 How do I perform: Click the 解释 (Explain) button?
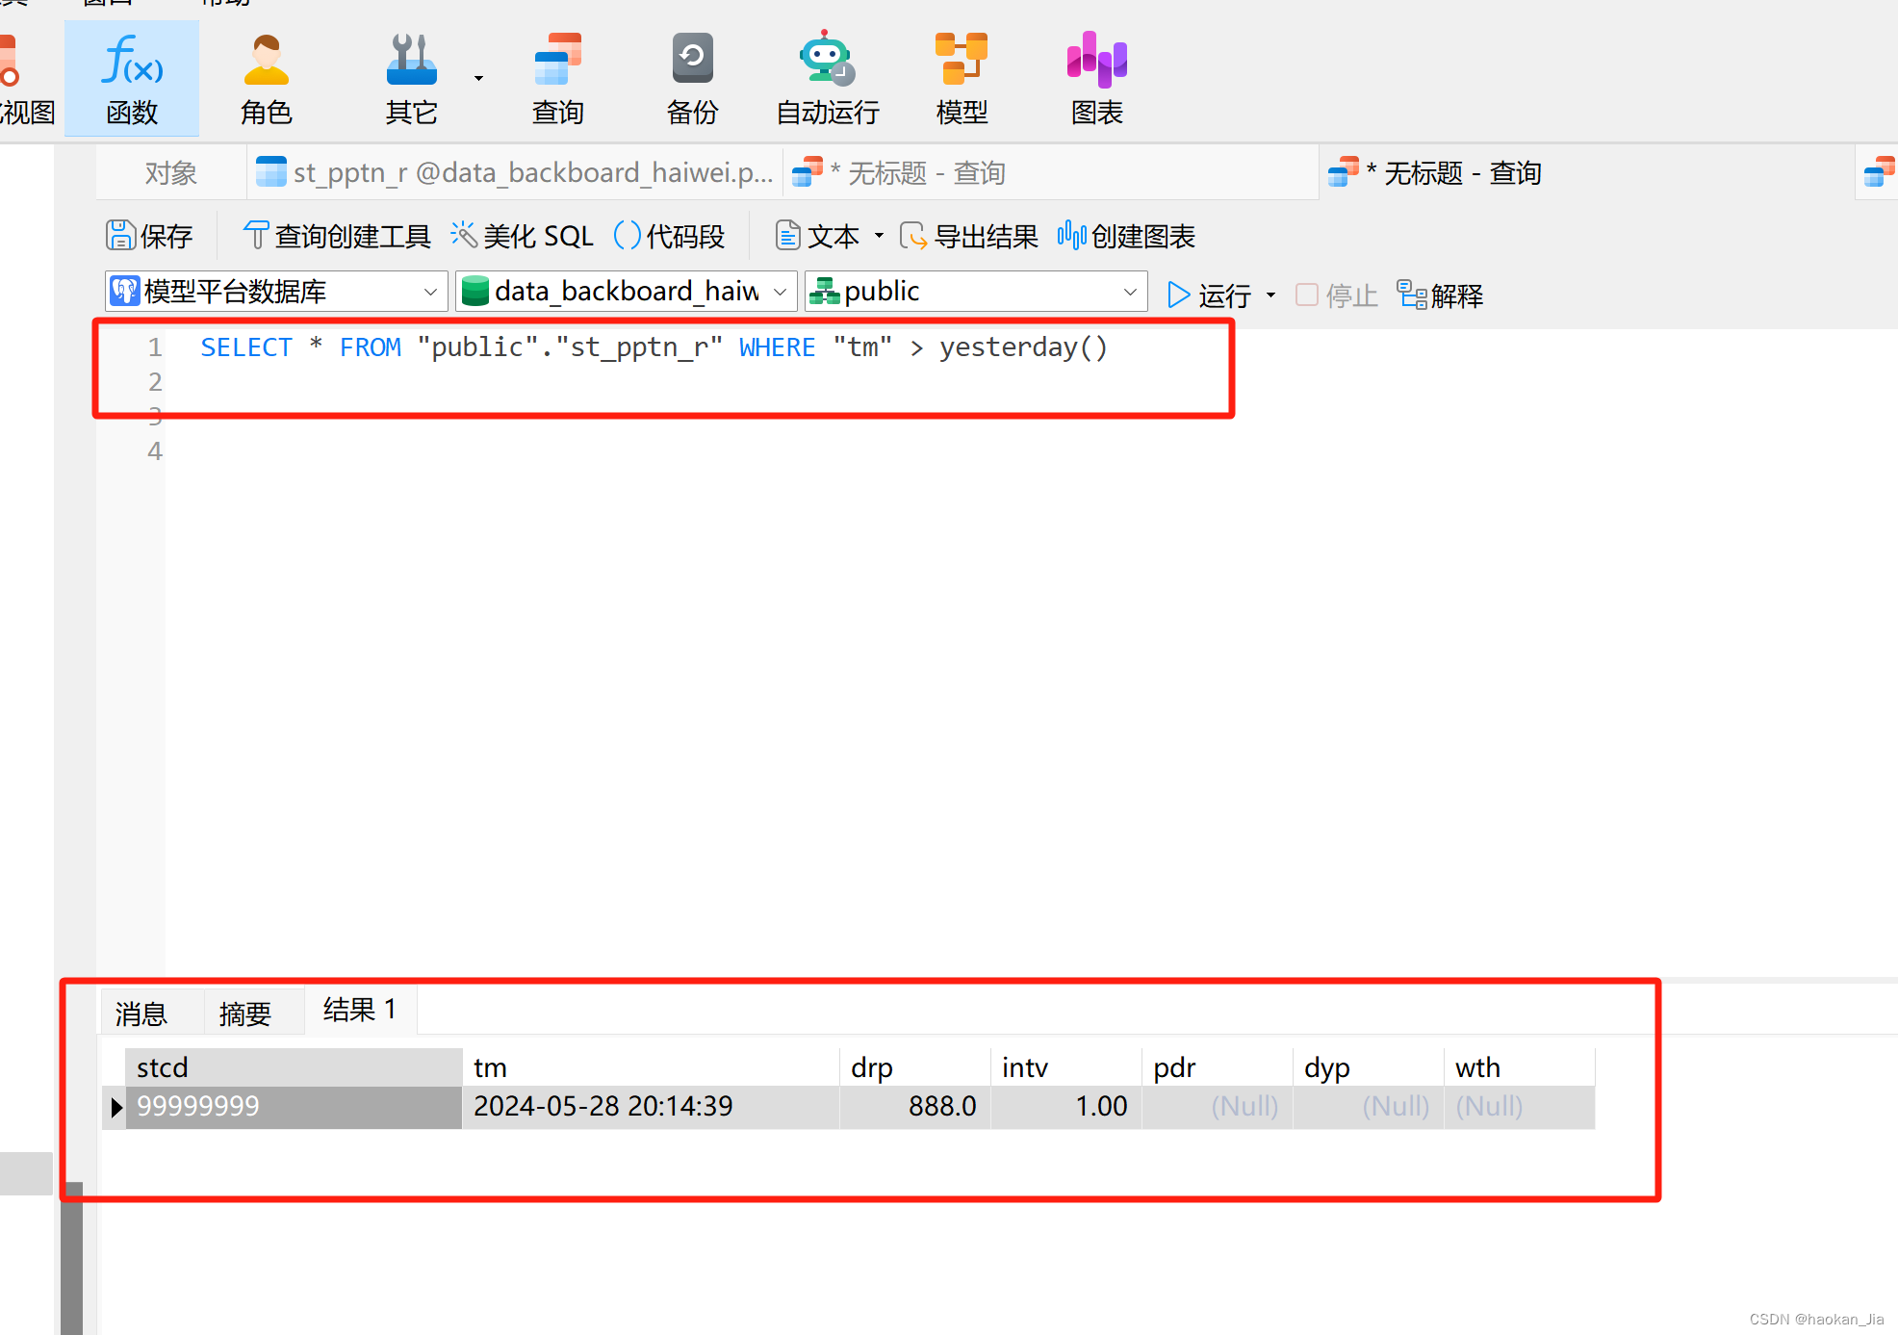(x=1440, y=295)
